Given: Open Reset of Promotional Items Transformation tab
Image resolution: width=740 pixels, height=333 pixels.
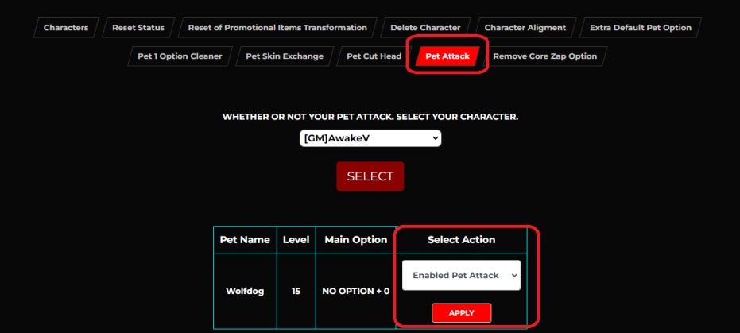Looking at the screenshot, I should pos(277,27).
